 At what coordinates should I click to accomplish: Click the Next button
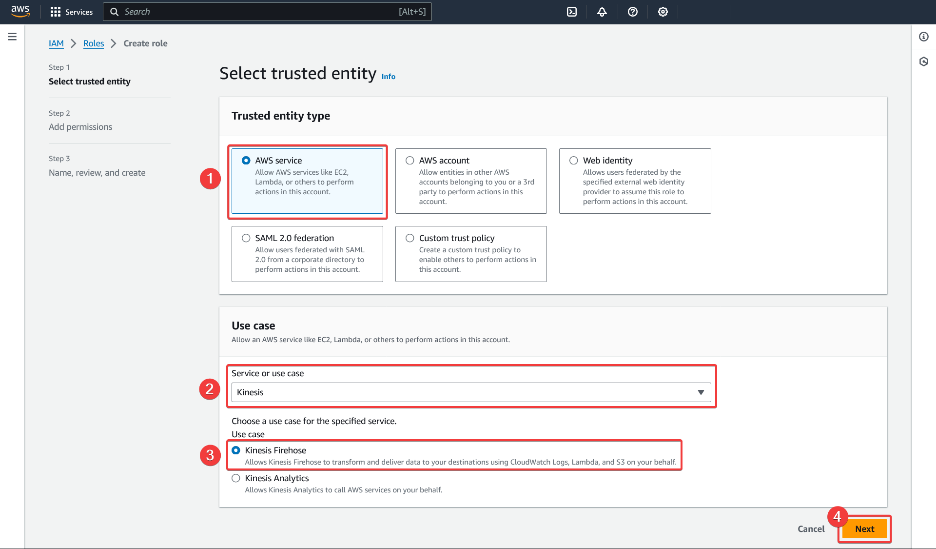pos(864,529)
